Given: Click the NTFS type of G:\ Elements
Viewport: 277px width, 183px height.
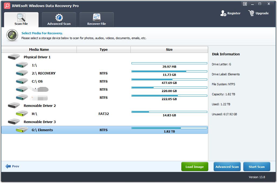Looking at the screenshot, I should pyautogui.click(x=103, y=130).
